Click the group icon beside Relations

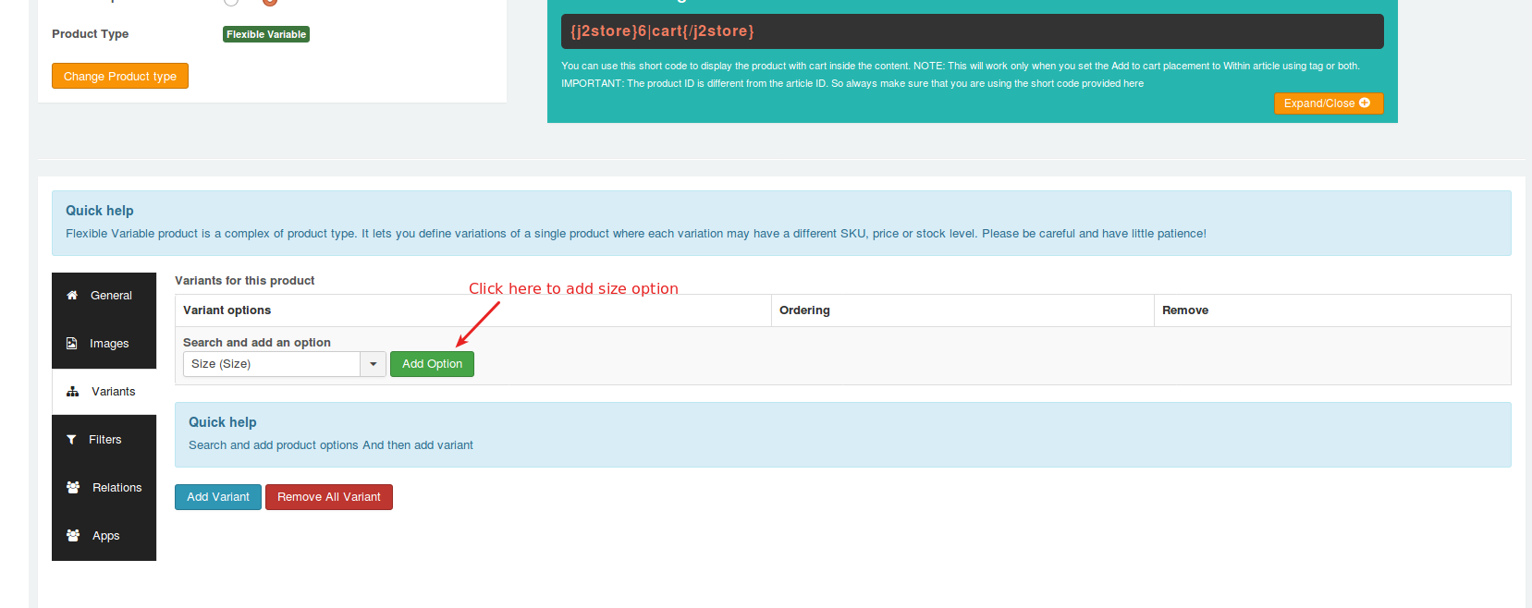(x=73, y=488)
